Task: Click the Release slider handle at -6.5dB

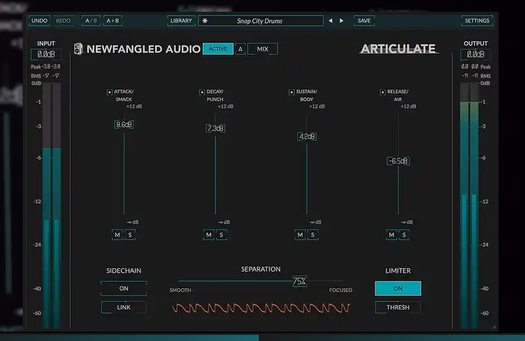Action: pos(398,161)
